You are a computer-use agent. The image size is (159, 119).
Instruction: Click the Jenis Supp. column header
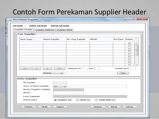(x=31, y=40)
